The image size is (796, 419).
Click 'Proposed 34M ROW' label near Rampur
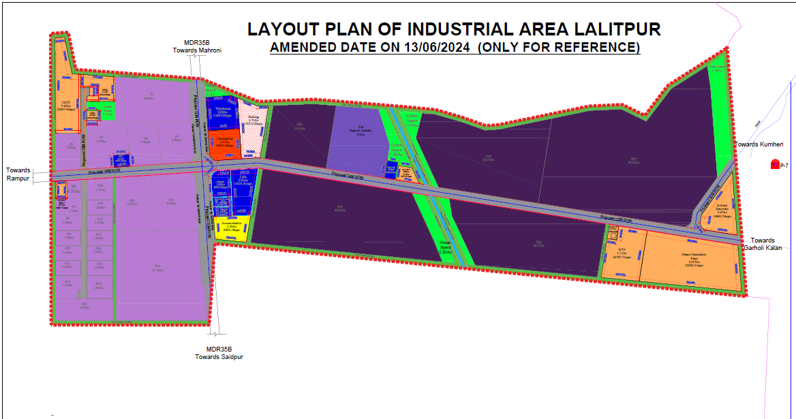point(105,172)
